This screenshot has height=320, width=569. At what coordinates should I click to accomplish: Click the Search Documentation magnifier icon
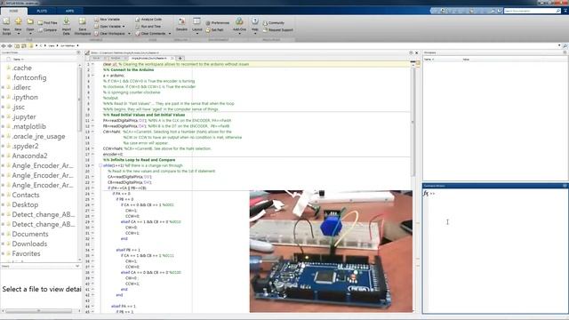coord(558,11)
